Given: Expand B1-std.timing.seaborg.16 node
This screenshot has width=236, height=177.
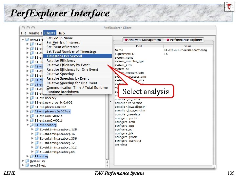Looking at the screenshot, I should [x=32, y=134].
